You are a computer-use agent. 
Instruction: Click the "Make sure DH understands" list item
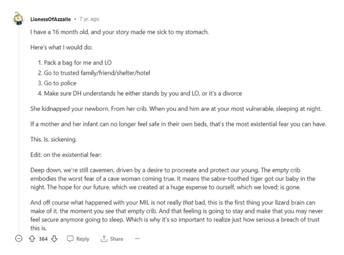pyautogui.click(x=143, y=93)
